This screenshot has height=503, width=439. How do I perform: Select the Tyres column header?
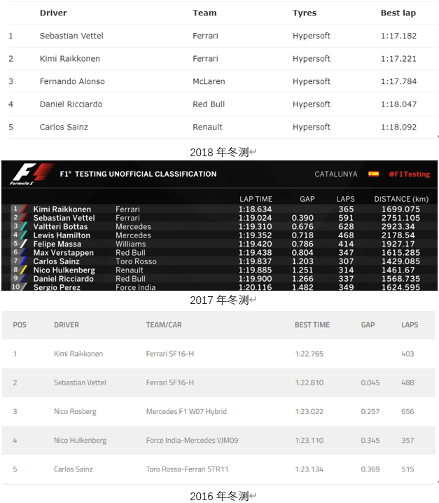click(x=305, y=13)
